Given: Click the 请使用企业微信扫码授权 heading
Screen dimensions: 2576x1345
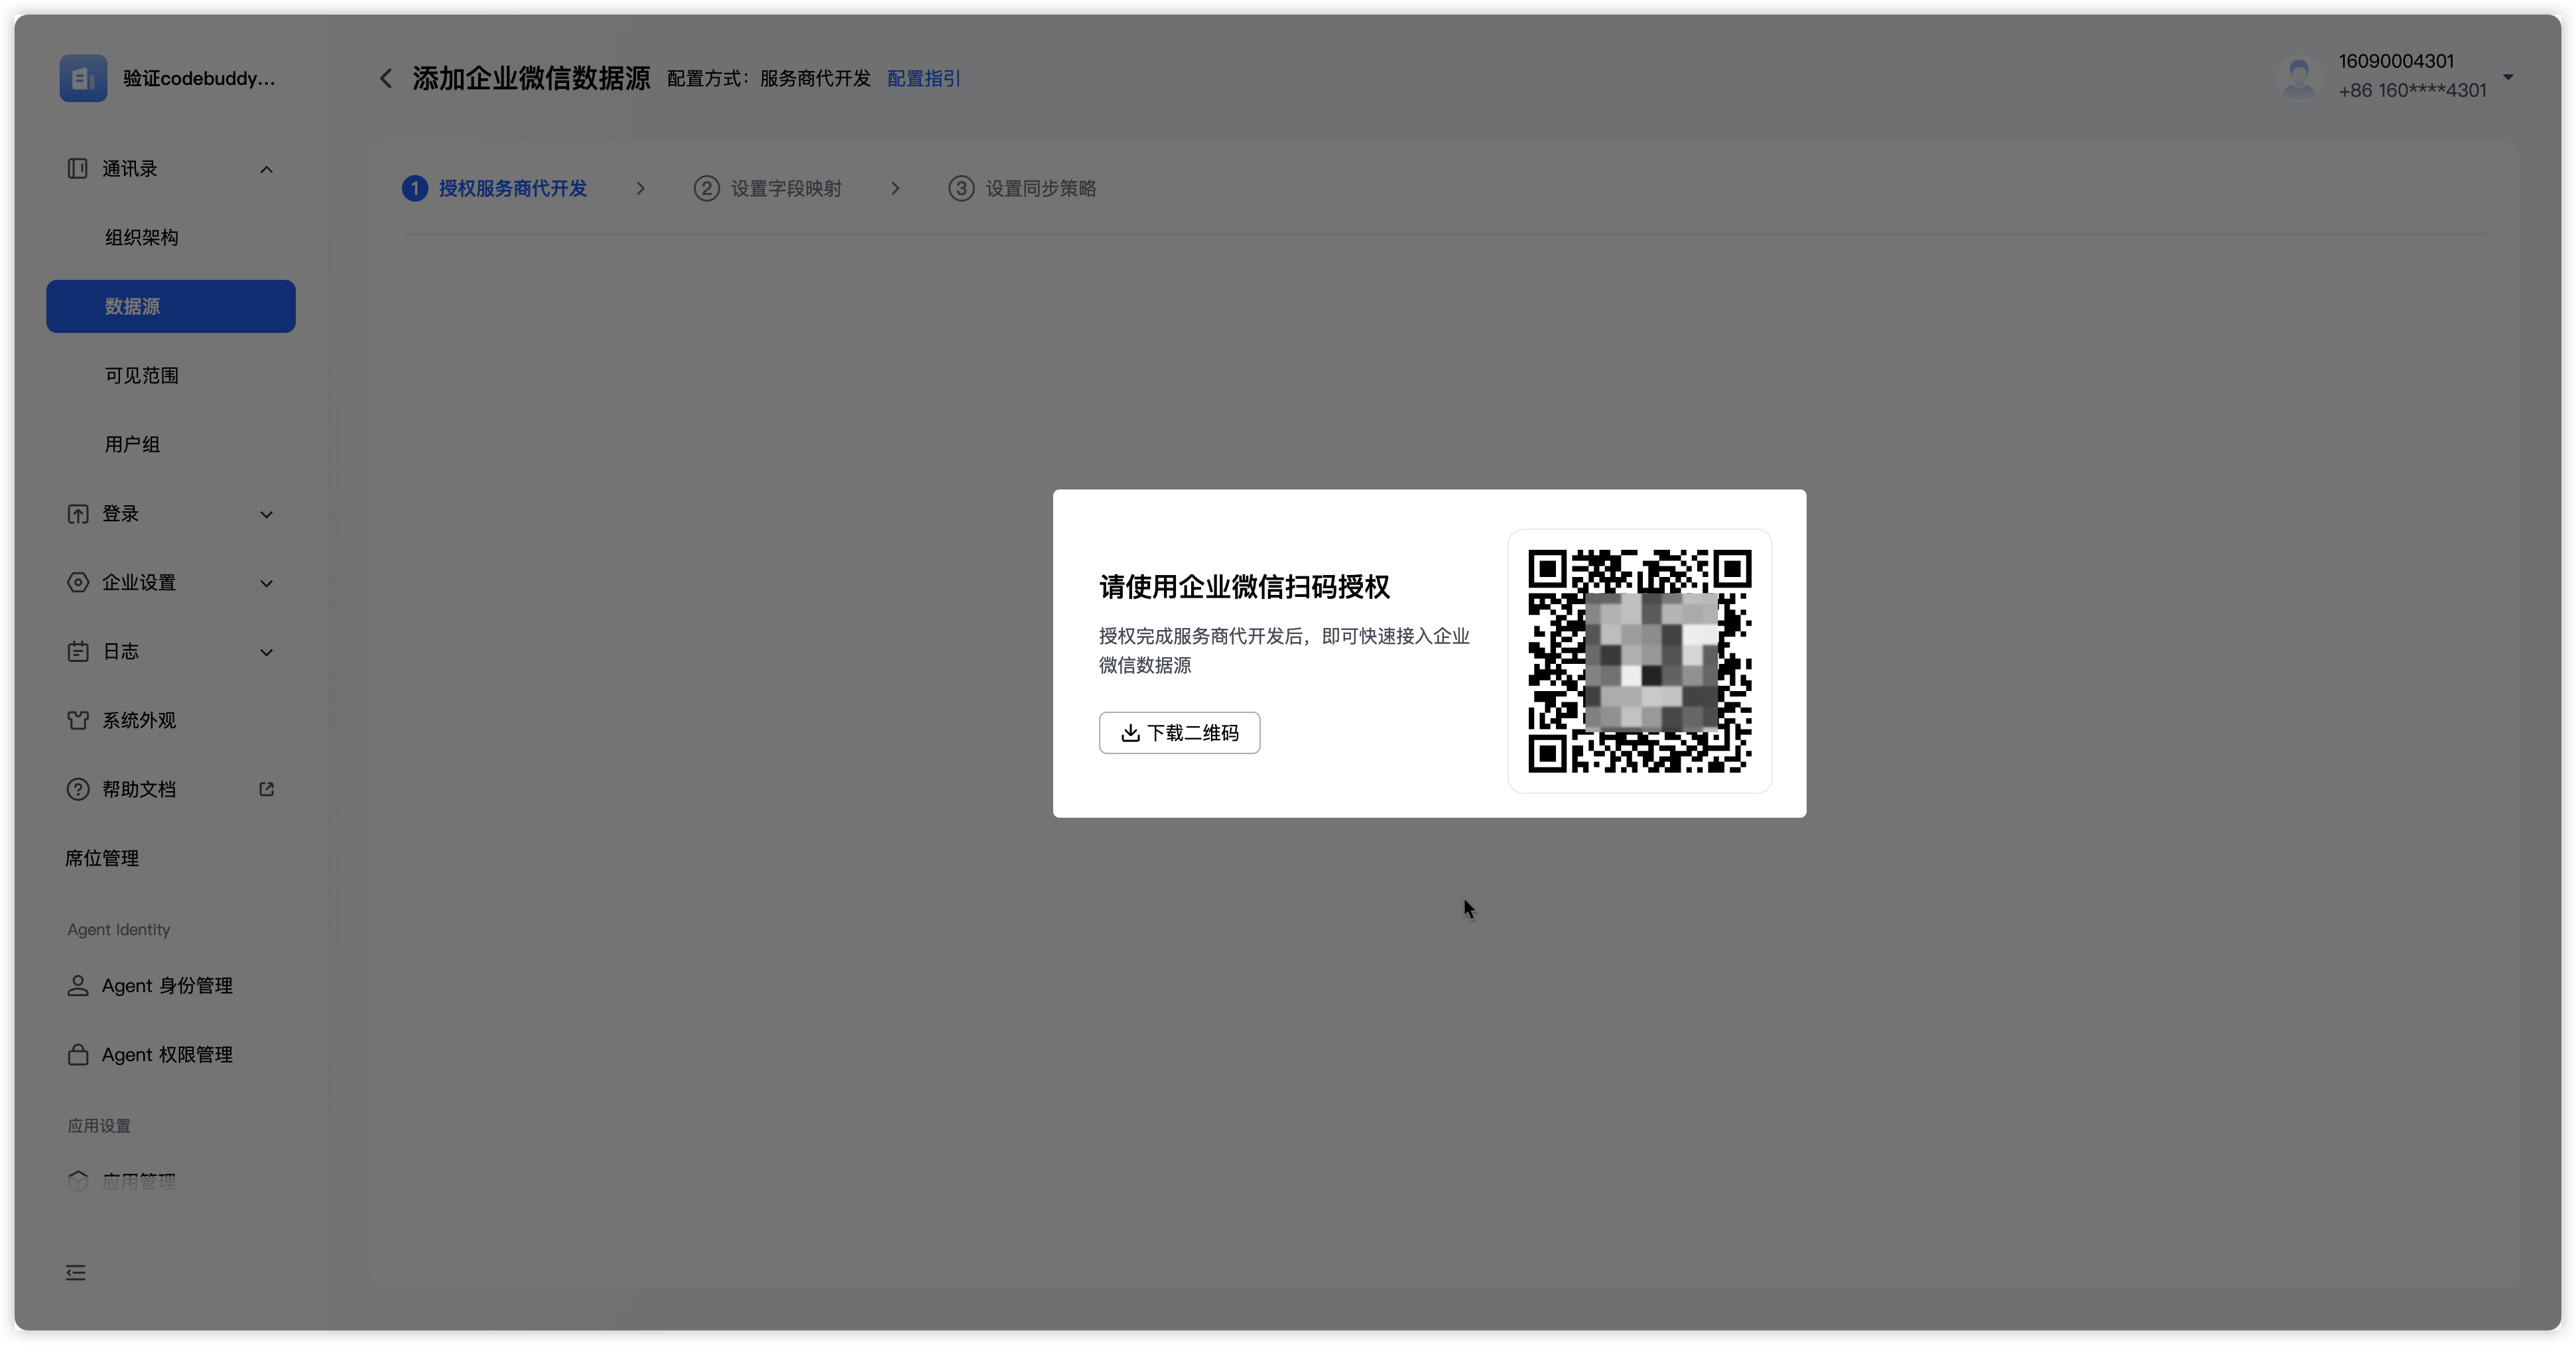Looking at the screenshot, I should tap(1244, 587).
